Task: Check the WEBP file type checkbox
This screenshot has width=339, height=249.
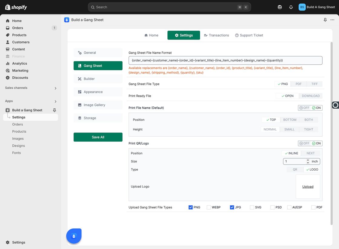Action: click(209, 207)
